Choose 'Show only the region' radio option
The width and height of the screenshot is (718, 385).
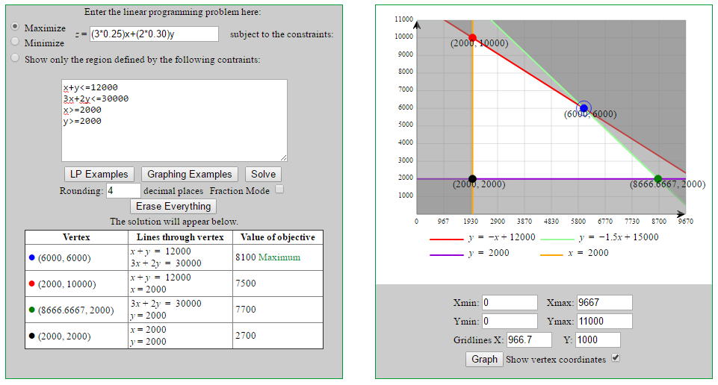click(x=15, y=58)
